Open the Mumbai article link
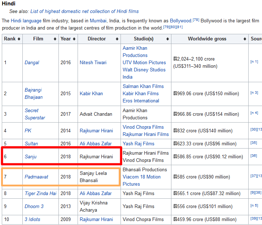This screenshot has width=262, height=225. pyautogui.click(x=98, y=21)
